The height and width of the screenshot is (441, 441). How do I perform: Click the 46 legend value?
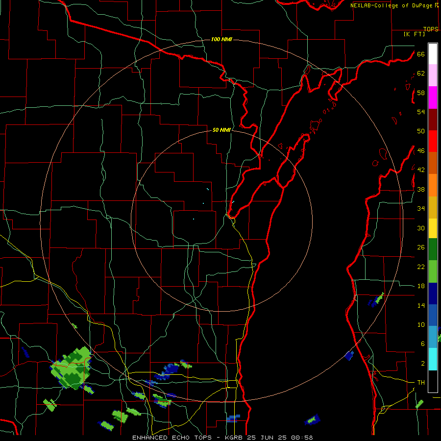tap(421, 151)
